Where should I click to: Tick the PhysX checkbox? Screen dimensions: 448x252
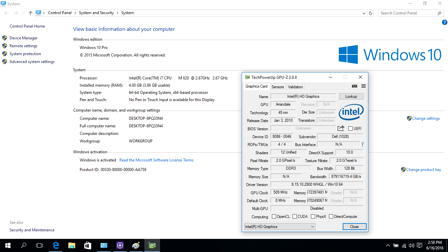click(313, 217)
